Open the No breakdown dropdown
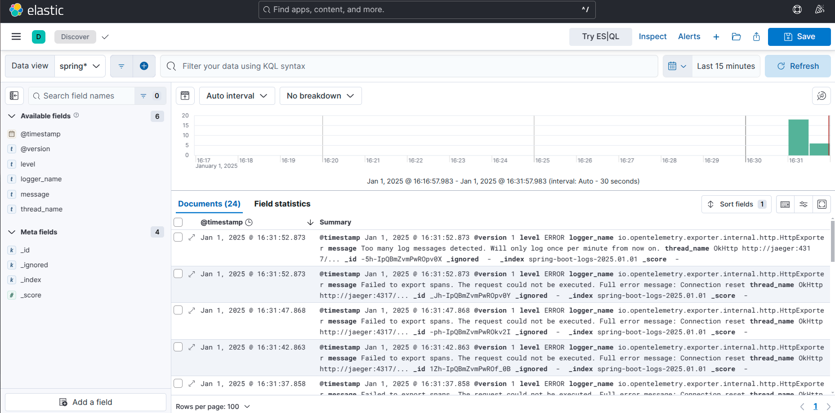Viewport: 835px width, 413px height. 321,96
